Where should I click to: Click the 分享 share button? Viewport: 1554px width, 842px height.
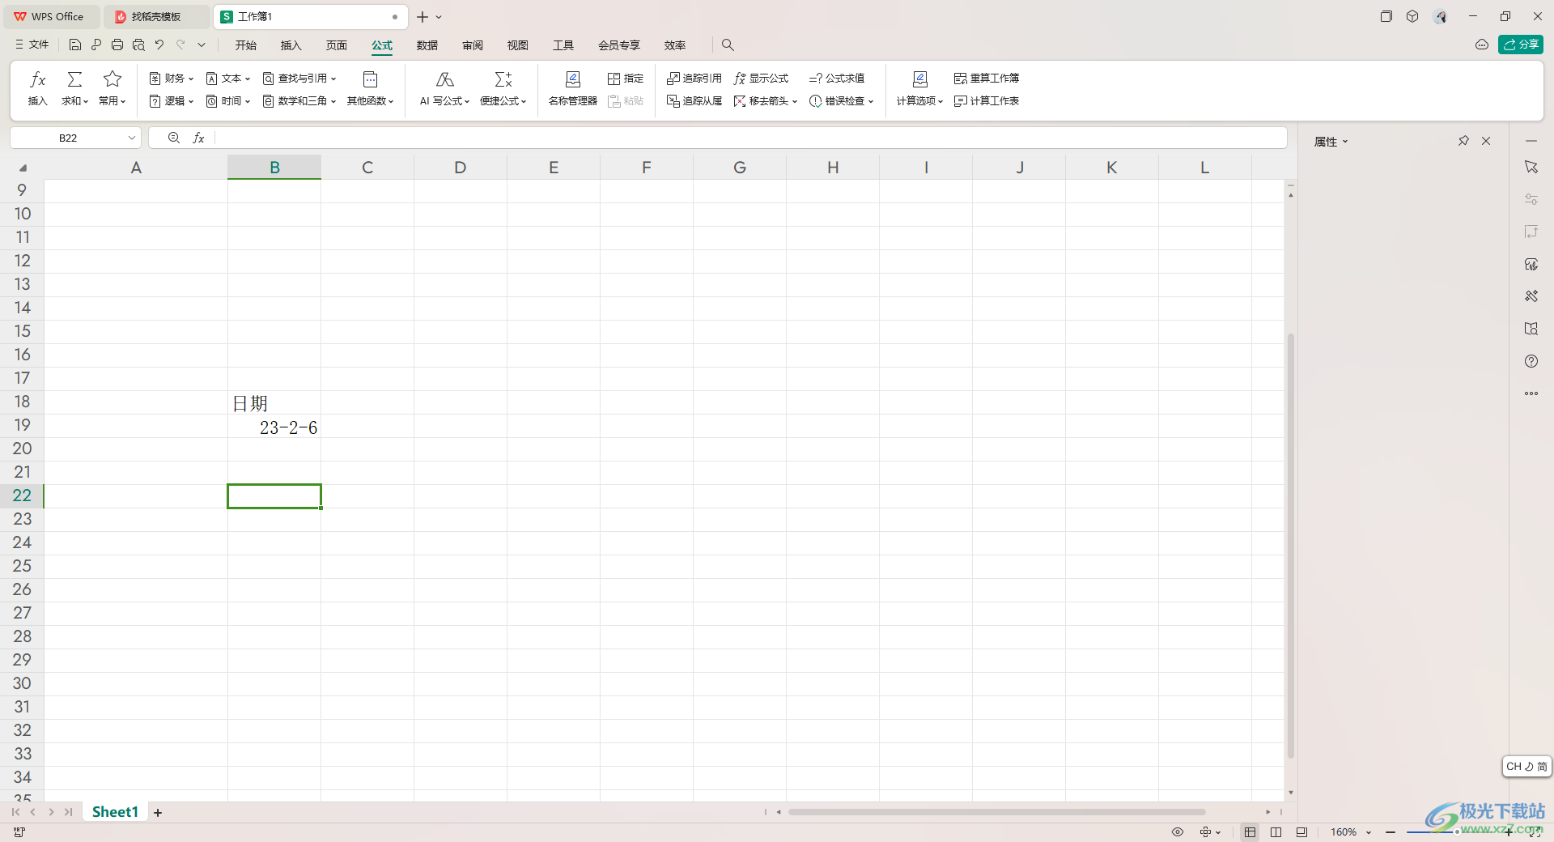pos(1521,45)
